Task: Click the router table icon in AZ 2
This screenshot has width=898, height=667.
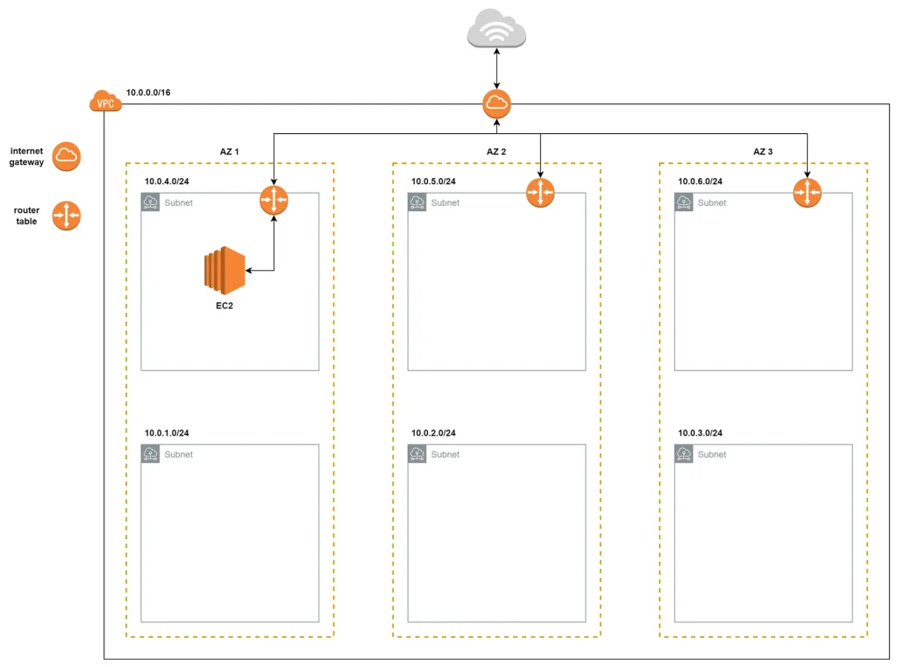Action: click(x=540, y=192)
